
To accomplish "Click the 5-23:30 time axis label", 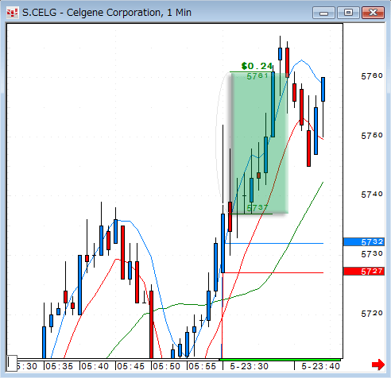I will (x=249, y=366).
